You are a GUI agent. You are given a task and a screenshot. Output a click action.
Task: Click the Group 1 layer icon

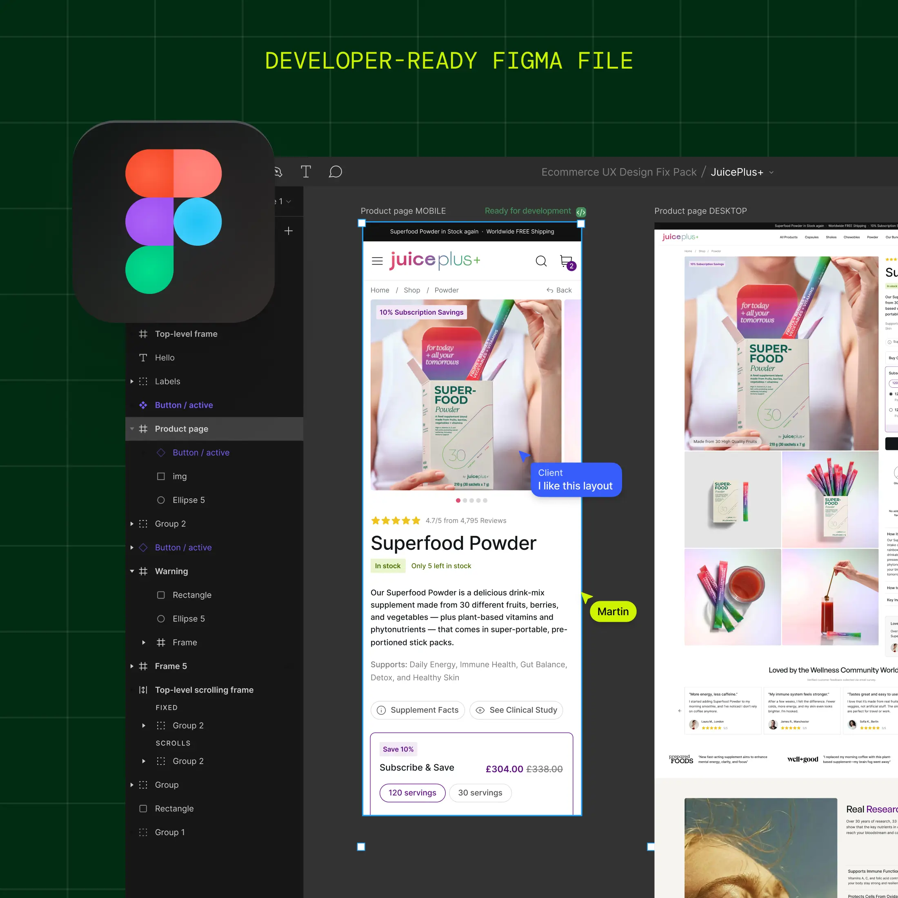coord(143,832)
